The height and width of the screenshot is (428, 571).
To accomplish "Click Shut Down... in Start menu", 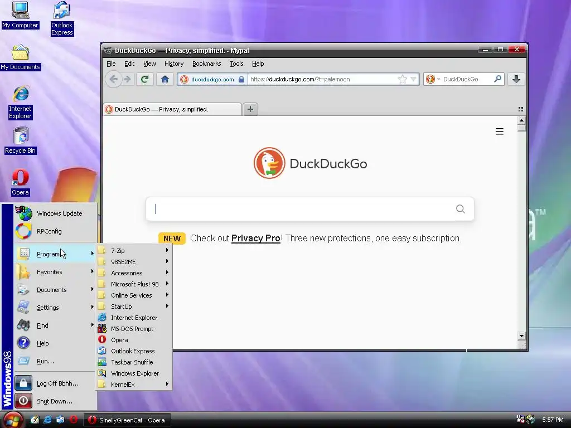I will [x=55, y=401].
